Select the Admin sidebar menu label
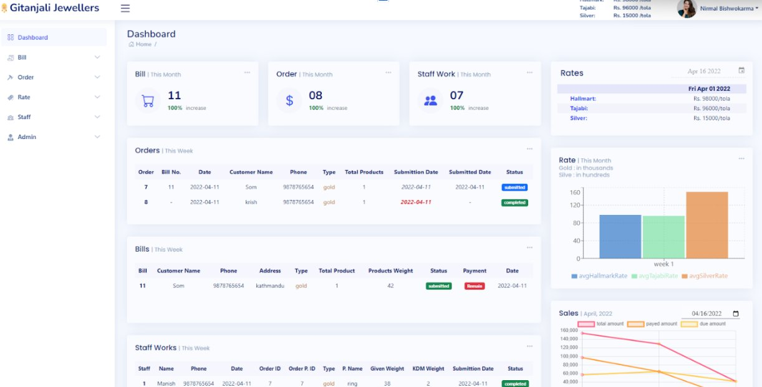Viewport: 762px width, 387px height. click(x=27, y=137)
